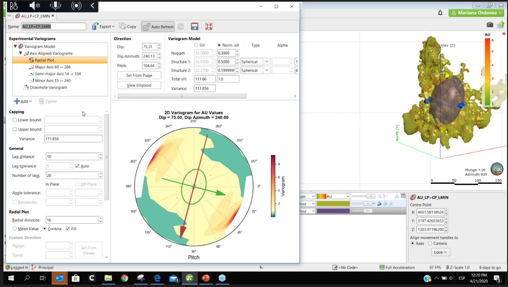Click the View Ellipsoid button

(139, 85)
